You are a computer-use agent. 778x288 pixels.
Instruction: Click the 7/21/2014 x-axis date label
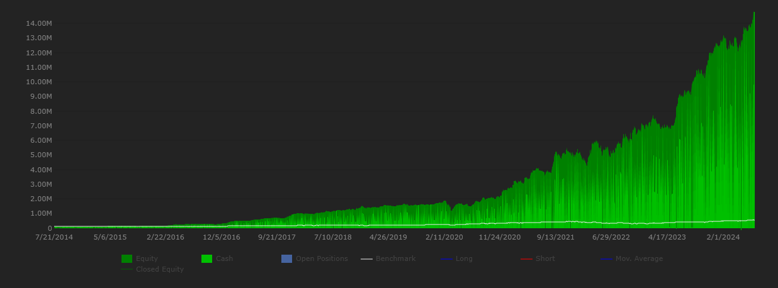point(54,237)
